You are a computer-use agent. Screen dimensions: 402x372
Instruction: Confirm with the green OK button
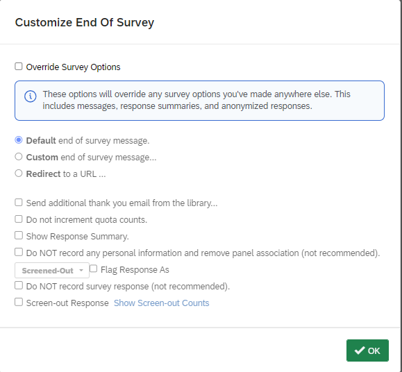367,350
